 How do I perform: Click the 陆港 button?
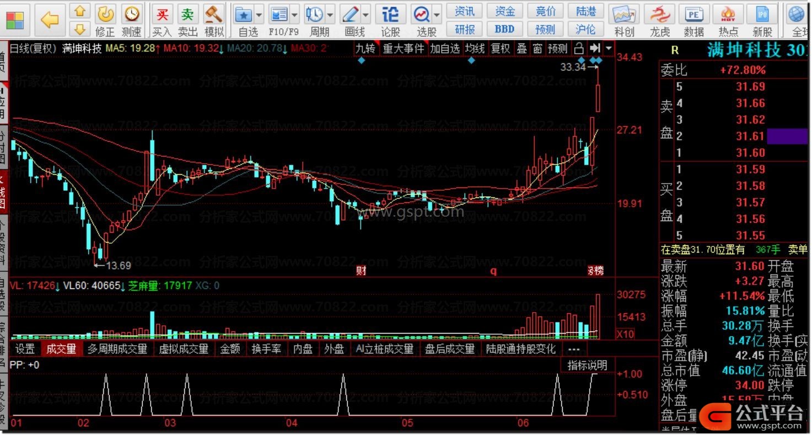point(586,11)
